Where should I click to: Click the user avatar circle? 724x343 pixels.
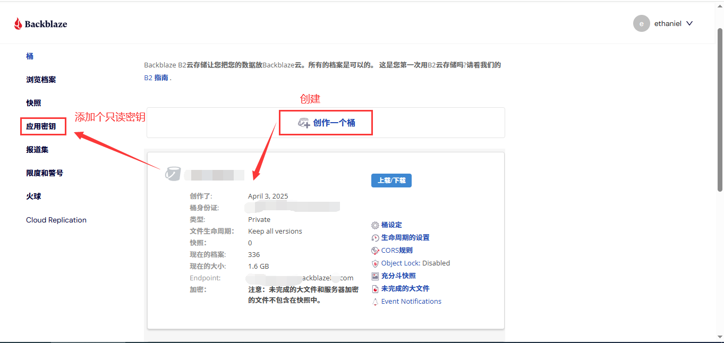click(642, 23)
